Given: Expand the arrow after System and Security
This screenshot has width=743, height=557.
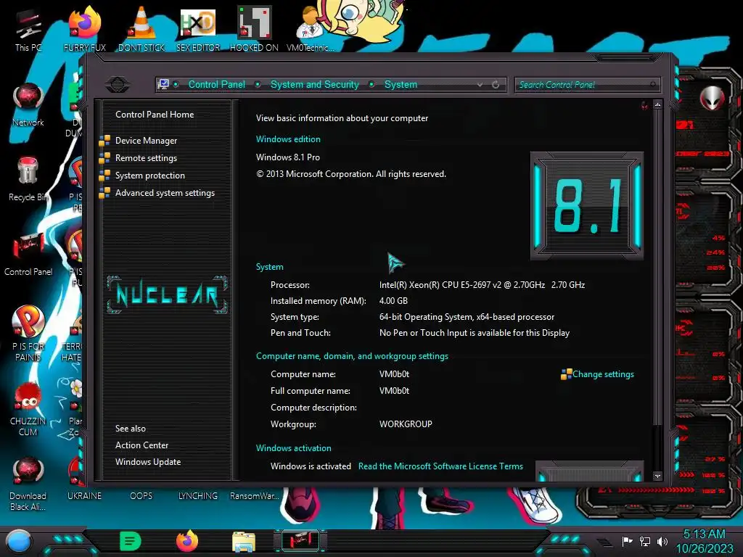Looking at the screenshot, I should pos(371,84).
